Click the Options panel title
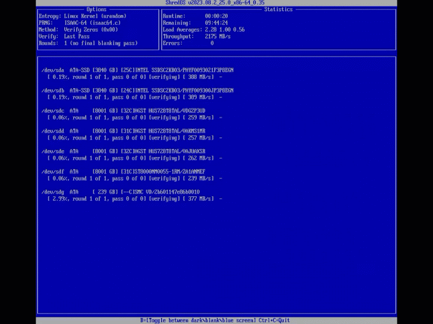This screenshot has height=324, width=433. tap(96, 10)
